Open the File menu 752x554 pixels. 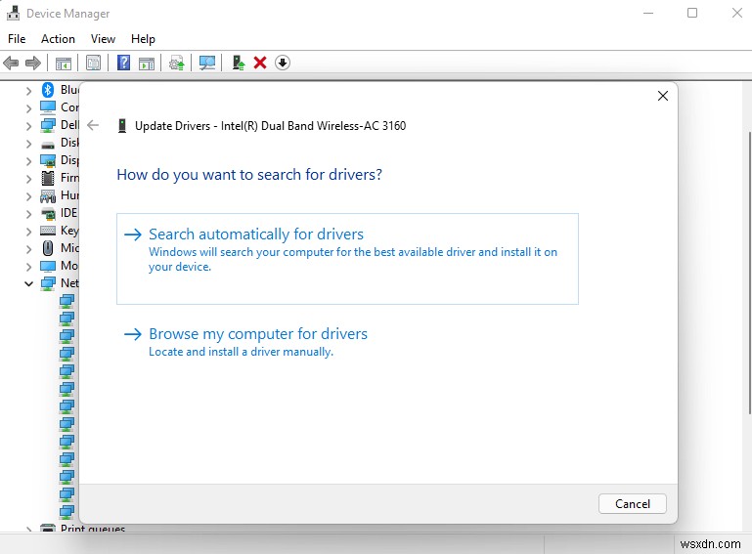[17, 39]
